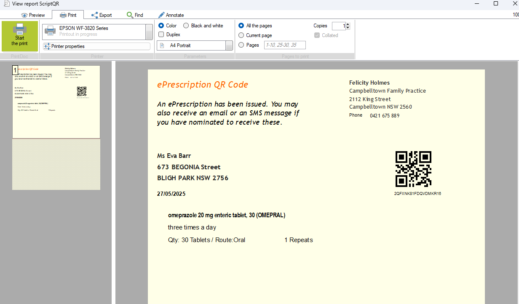Click 'Campbelltown Family Practice' text
519x304 pixels.
pyautogui.click(x=388, y=91)
